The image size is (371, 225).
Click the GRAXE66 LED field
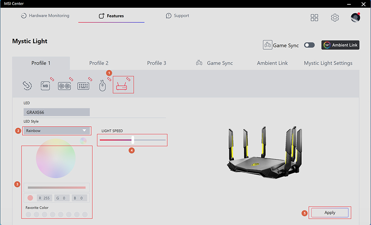56,112
